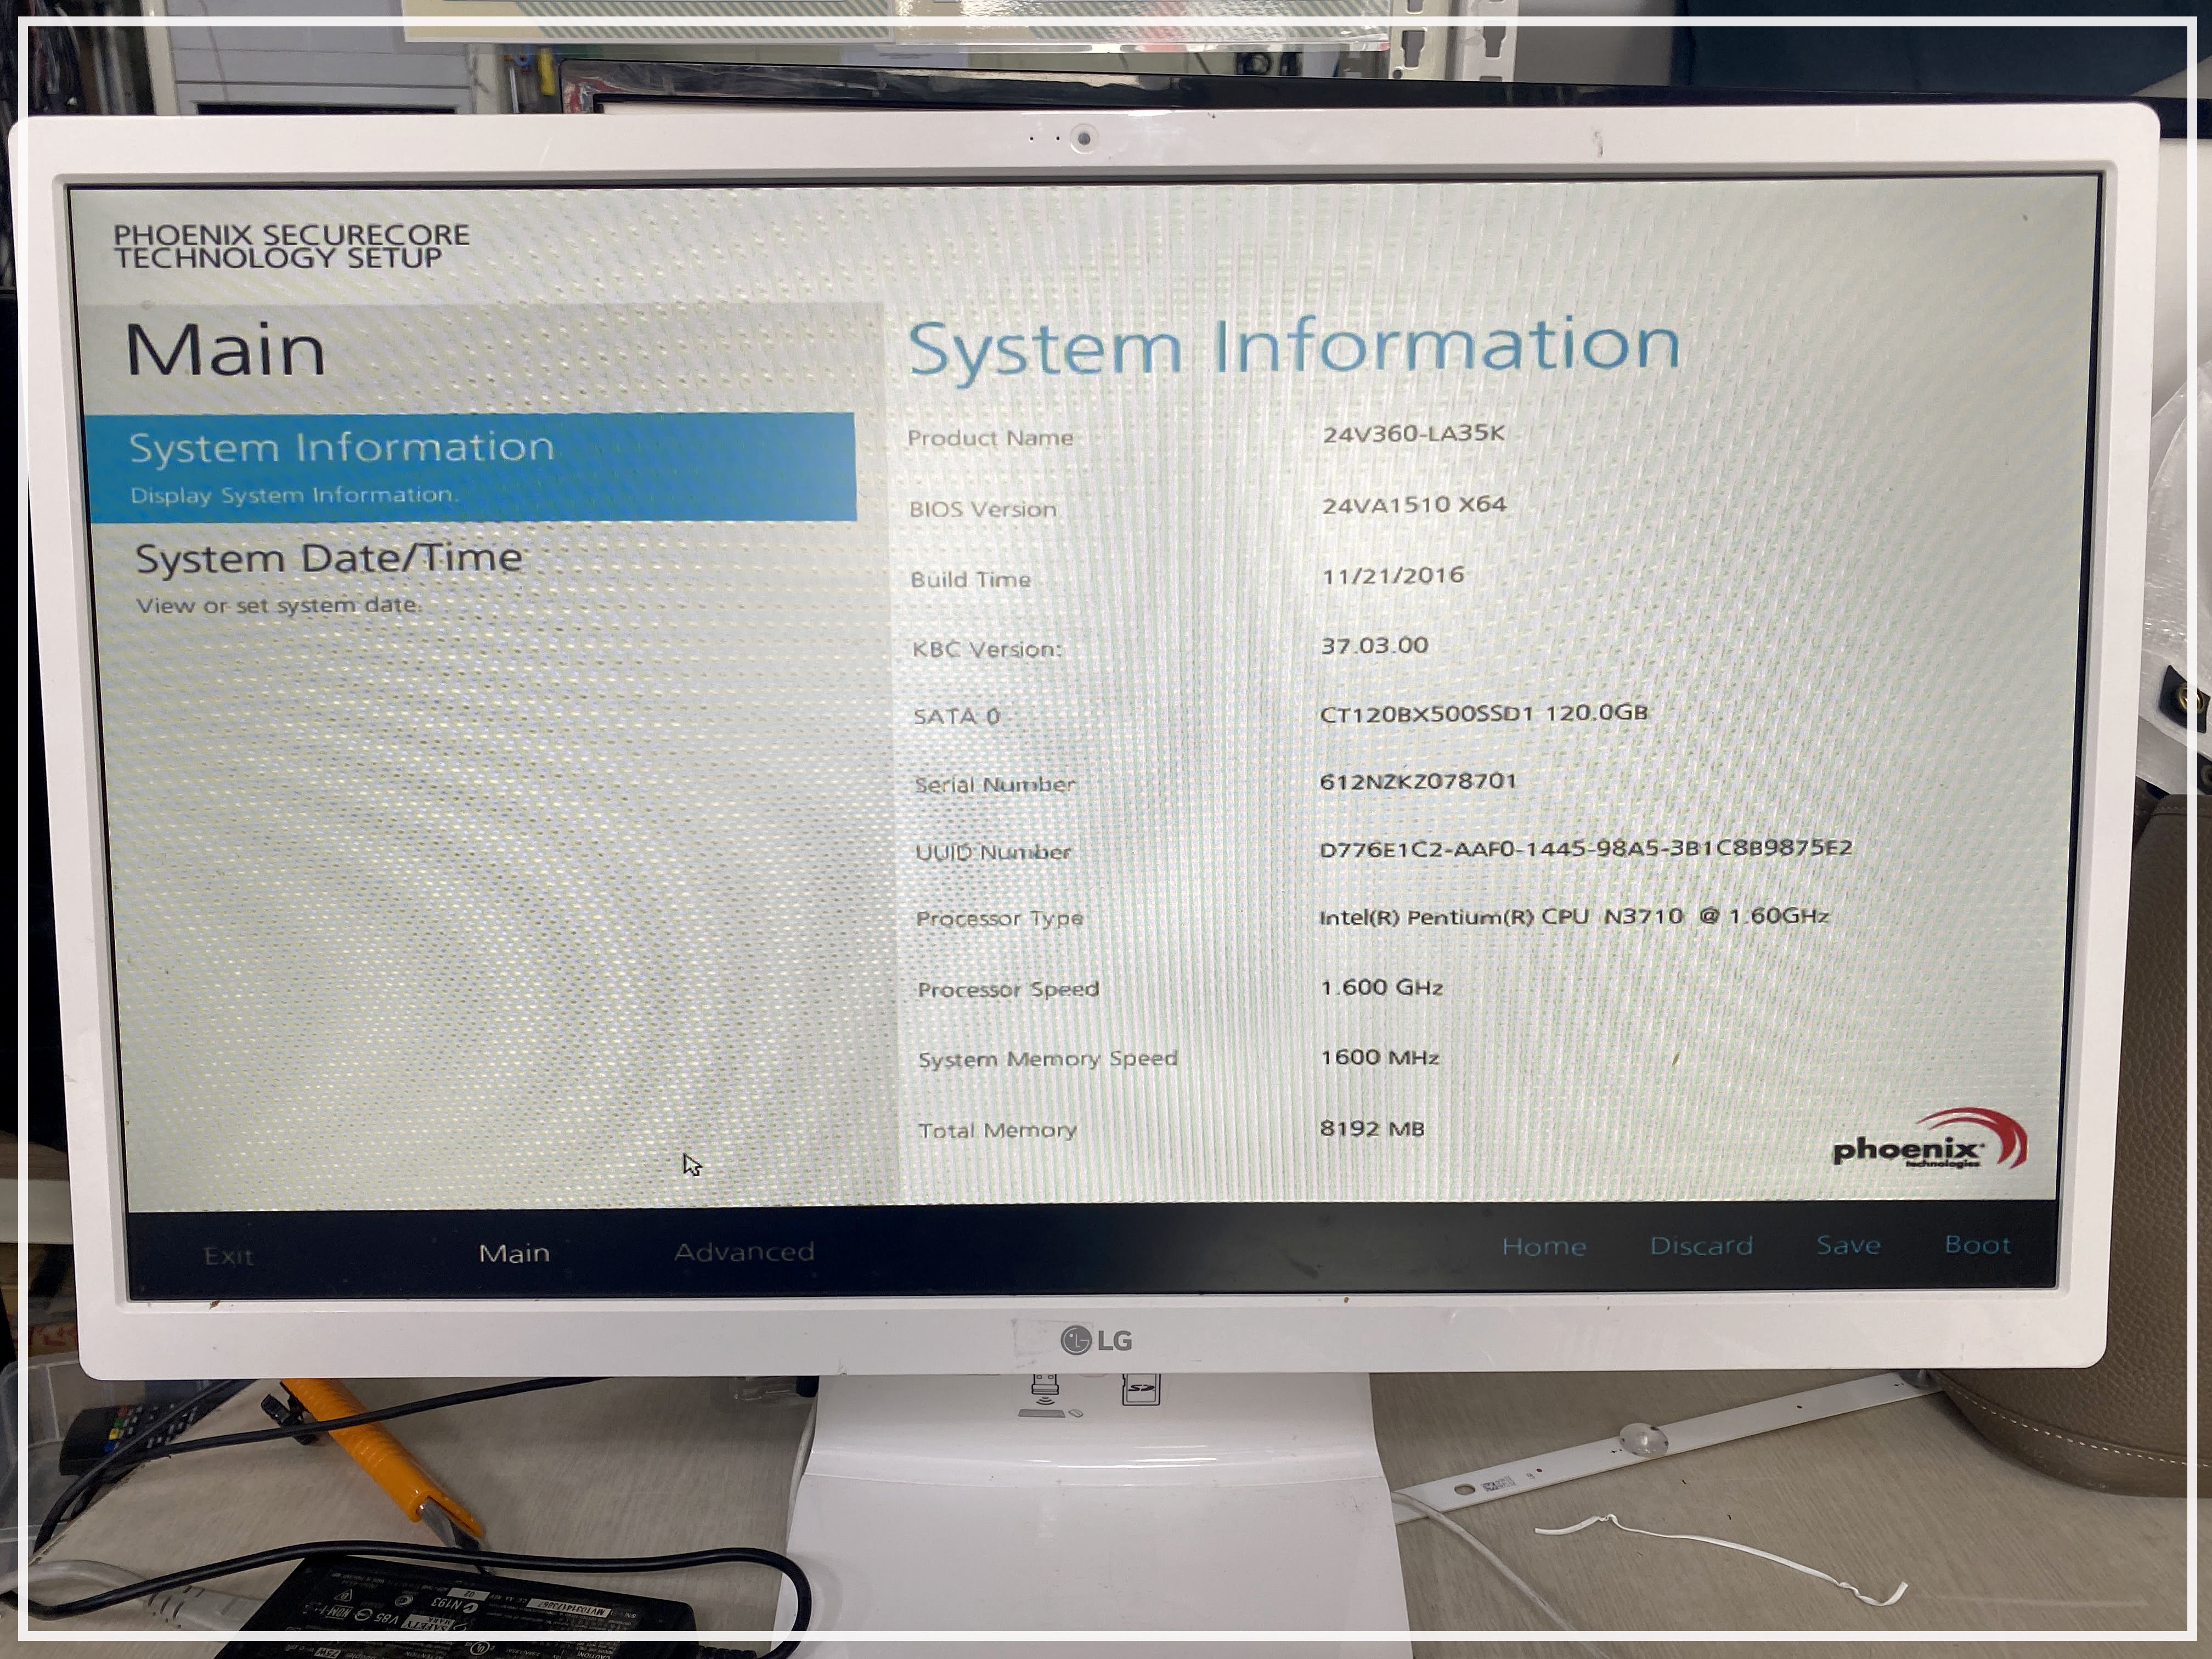Open the Boot option

click(x=1977, y=1244)
